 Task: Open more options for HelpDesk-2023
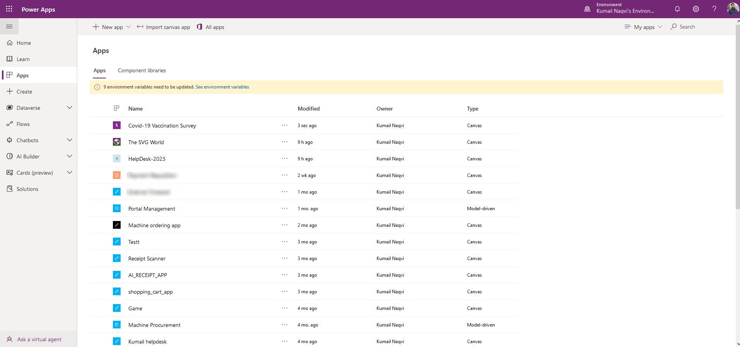pyautogui.click(x=285, y=158)
